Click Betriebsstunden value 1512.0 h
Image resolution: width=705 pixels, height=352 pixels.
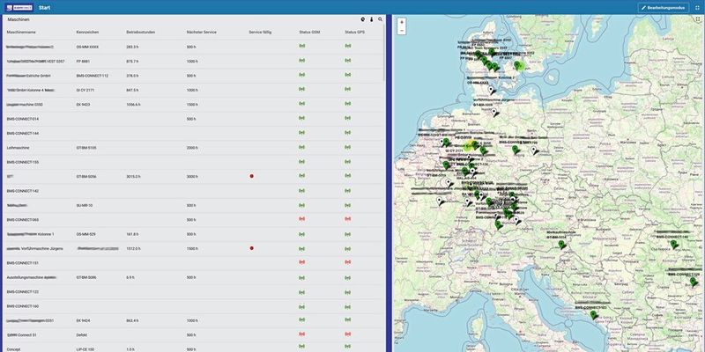[134, 248]
